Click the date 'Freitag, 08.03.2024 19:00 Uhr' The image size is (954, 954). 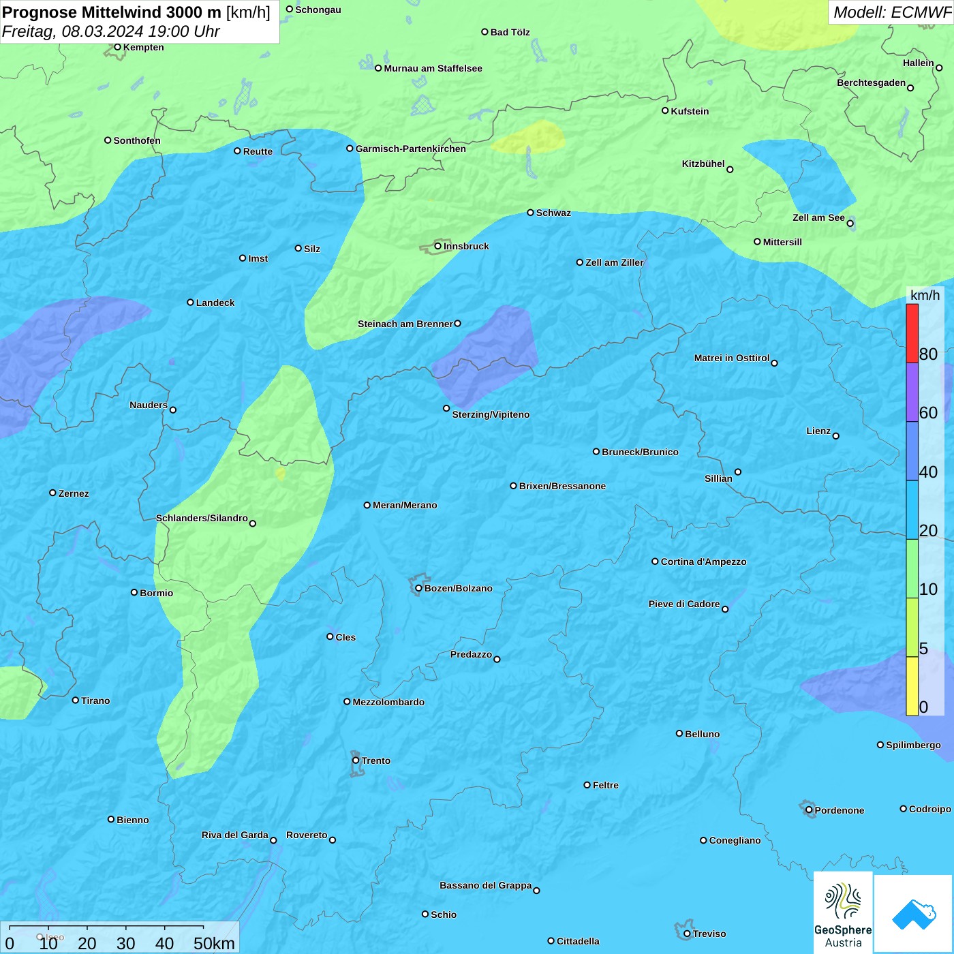coord(111,31)
